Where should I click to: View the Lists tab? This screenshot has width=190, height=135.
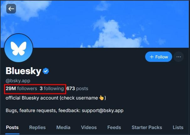pyautogui.click(x=178, y=127)
